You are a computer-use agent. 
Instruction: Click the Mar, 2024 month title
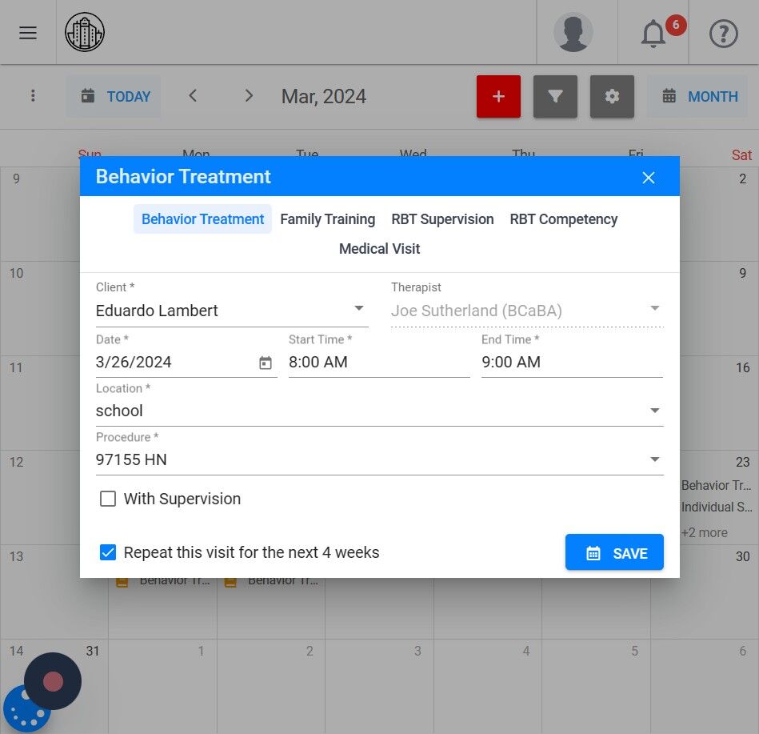[x=324, y=96]
